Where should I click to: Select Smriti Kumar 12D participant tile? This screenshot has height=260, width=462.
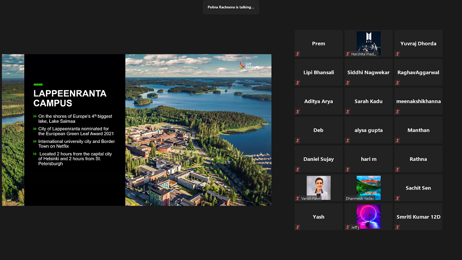coord(418,217)
